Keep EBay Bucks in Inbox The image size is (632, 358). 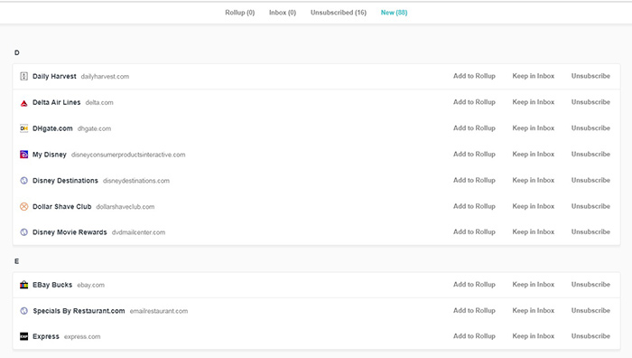[x=534, y=284]
